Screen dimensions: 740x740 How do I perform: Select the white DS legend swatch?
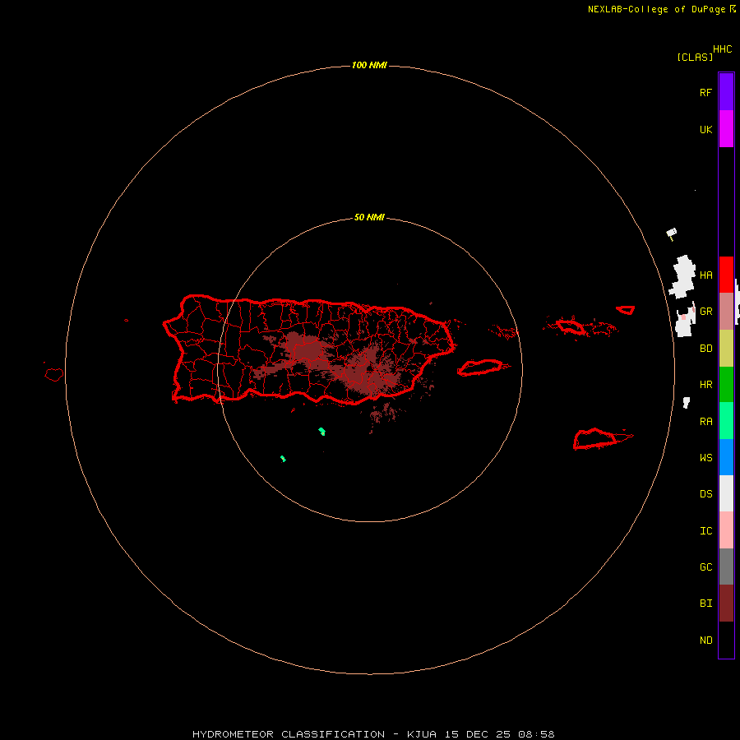tap(726, 493)
